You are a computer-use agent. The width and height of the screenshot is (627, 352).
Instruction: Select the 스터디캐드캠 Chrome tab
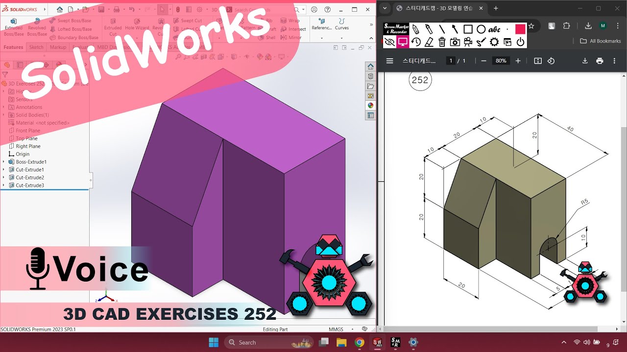[x=440, y=8]
